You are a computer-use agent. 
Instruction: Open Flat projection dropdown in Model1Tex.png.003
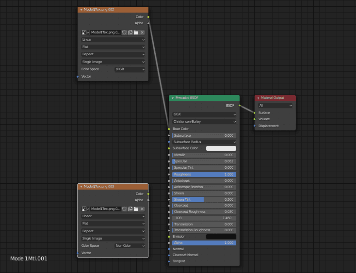click(113, 224)
